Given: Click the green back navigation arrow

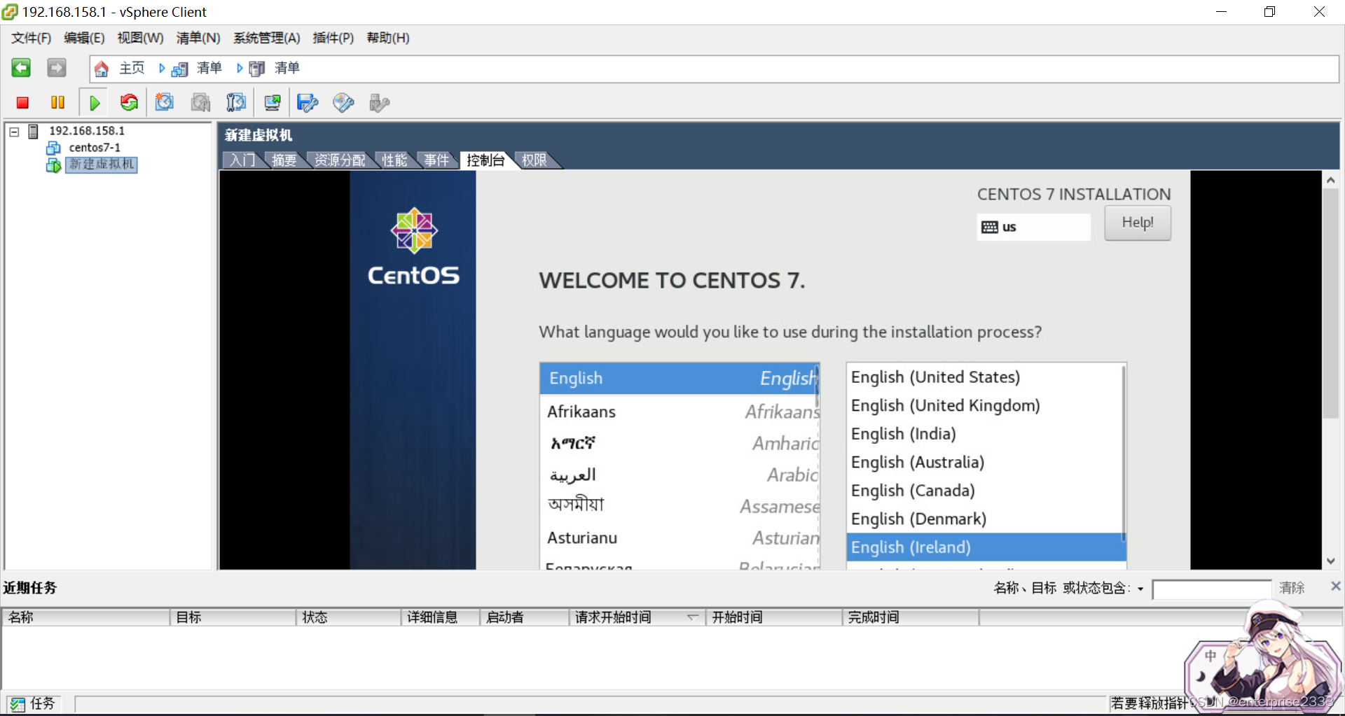Looking at the screenshot, I should point(21,68).
